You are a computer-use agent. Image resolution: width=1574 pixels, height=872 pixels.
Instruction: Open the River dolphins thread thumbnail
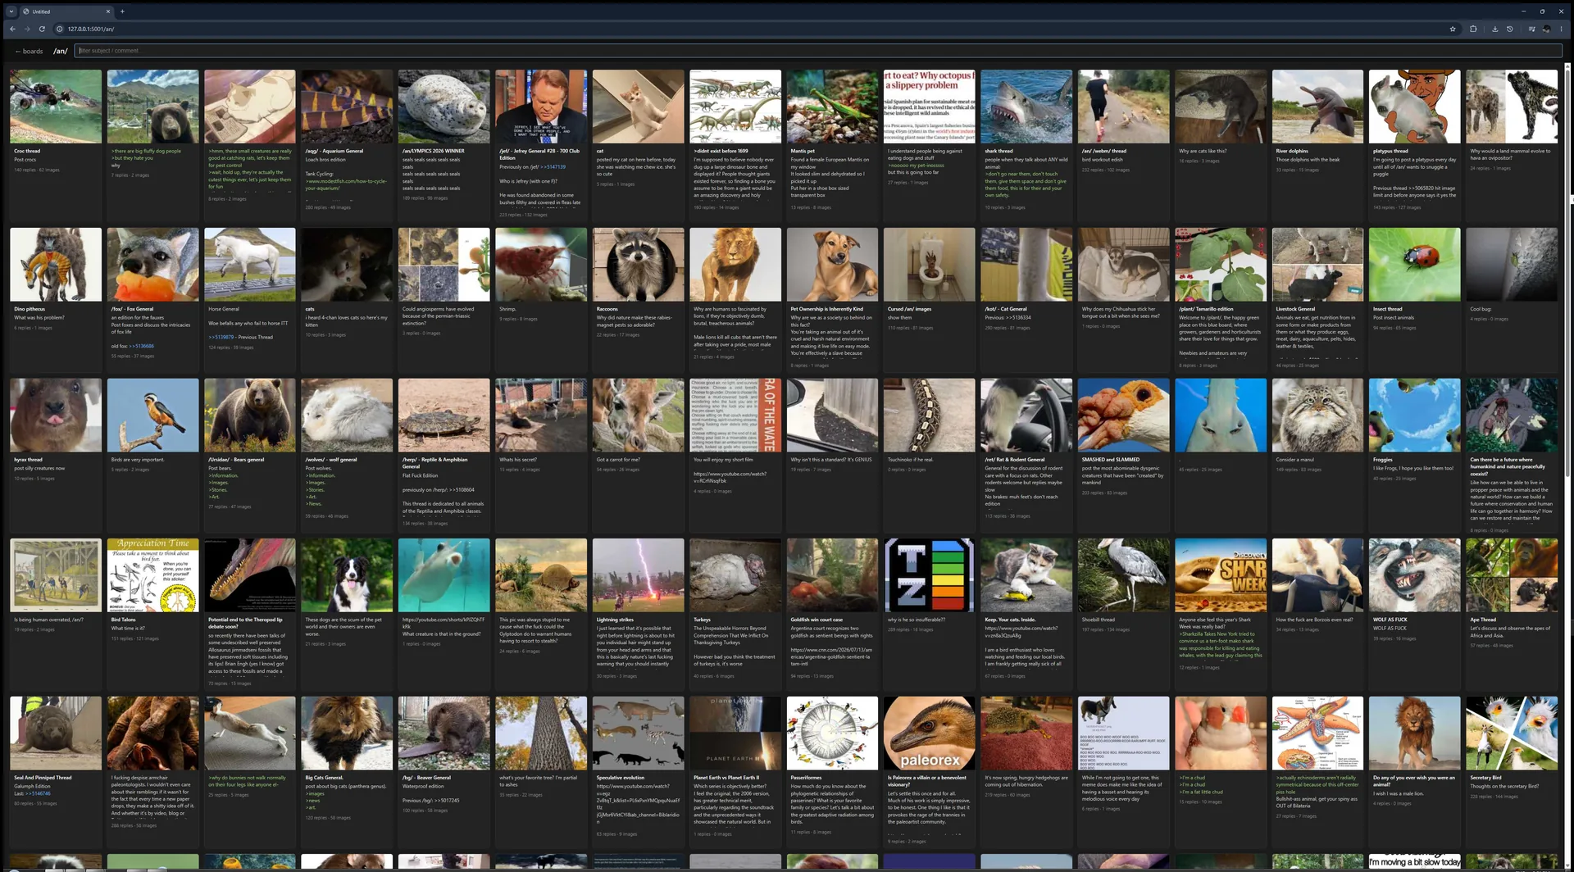[1317, 107]
